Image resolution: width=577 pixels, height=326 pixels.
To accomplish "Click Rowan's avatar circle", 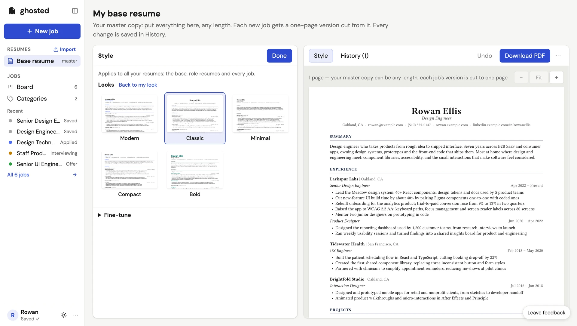I will 13,315.
